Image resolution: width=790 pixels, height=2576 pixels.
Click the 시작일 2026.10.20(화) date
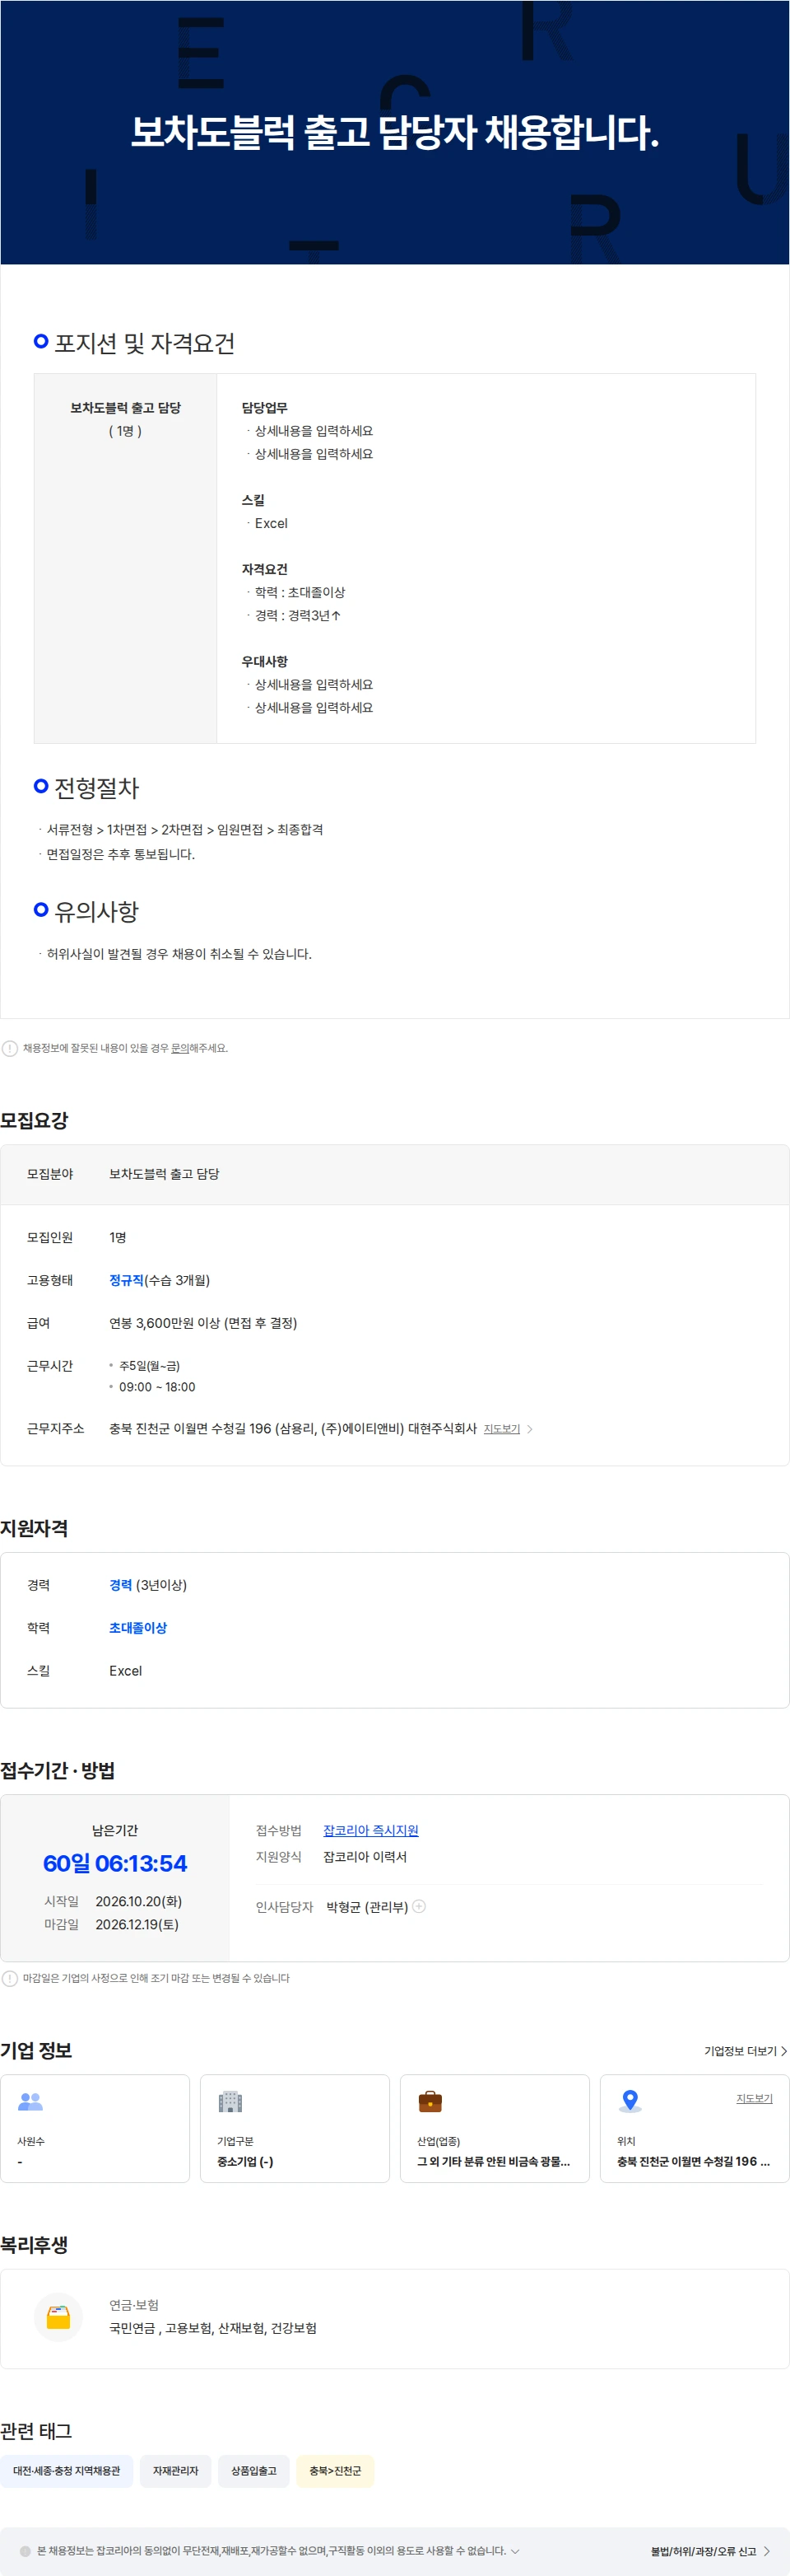tap(139, 1901)
